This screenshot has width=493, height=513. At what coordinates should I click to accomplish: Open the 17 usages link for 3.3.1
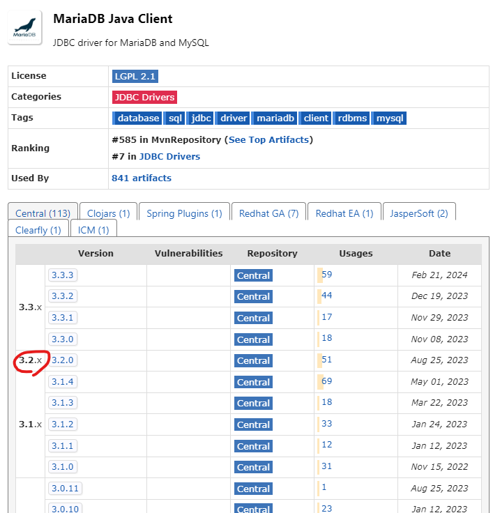pyautogui.click(x=327, y=316)
